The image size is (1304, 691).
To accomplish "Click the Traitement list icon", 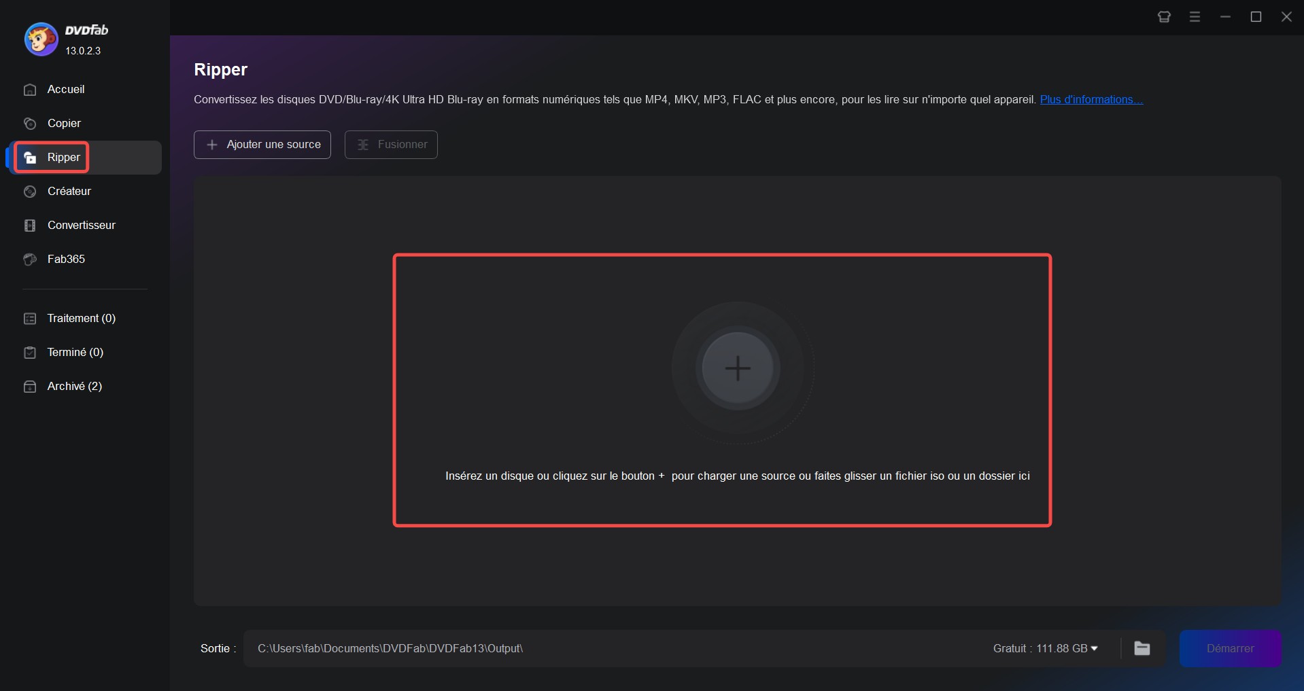I will (30, 319).
